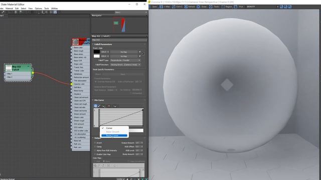Screen dimensions: 321x180
Task: Click No Map button for Side color
Action: click(x=124, y=56)
